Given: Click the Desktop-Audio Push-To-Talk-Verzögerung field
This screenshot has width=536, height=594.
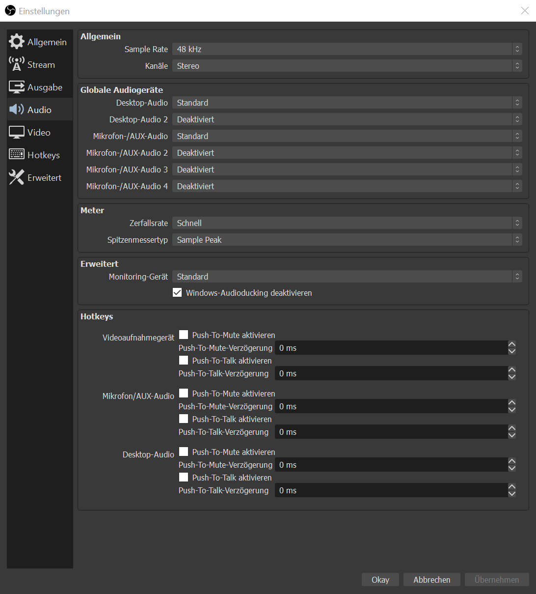Looking at the screenshot, I should [x=391, y=490].
